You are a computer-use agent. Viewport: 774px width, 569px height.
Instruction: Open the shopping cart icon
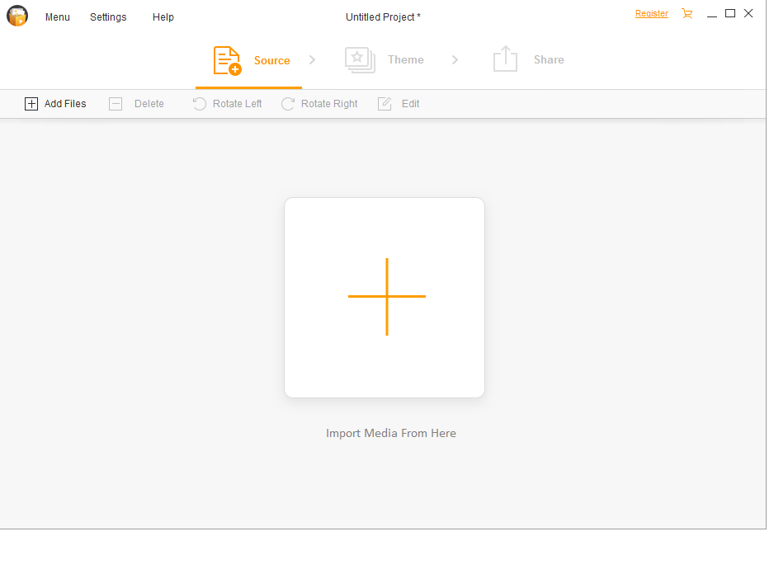pyautogui.click(x=687, y=13)
